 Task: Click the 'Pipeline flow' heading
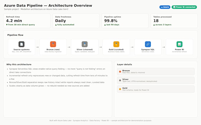[x=15, y=35]
